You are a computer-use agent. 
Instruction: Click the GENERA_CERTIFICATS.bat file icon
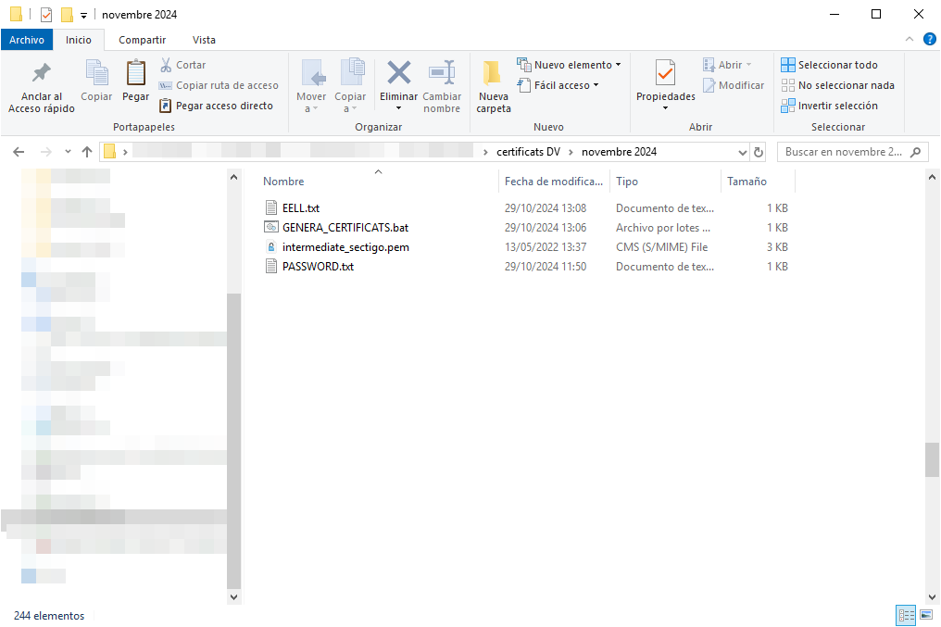271,228
